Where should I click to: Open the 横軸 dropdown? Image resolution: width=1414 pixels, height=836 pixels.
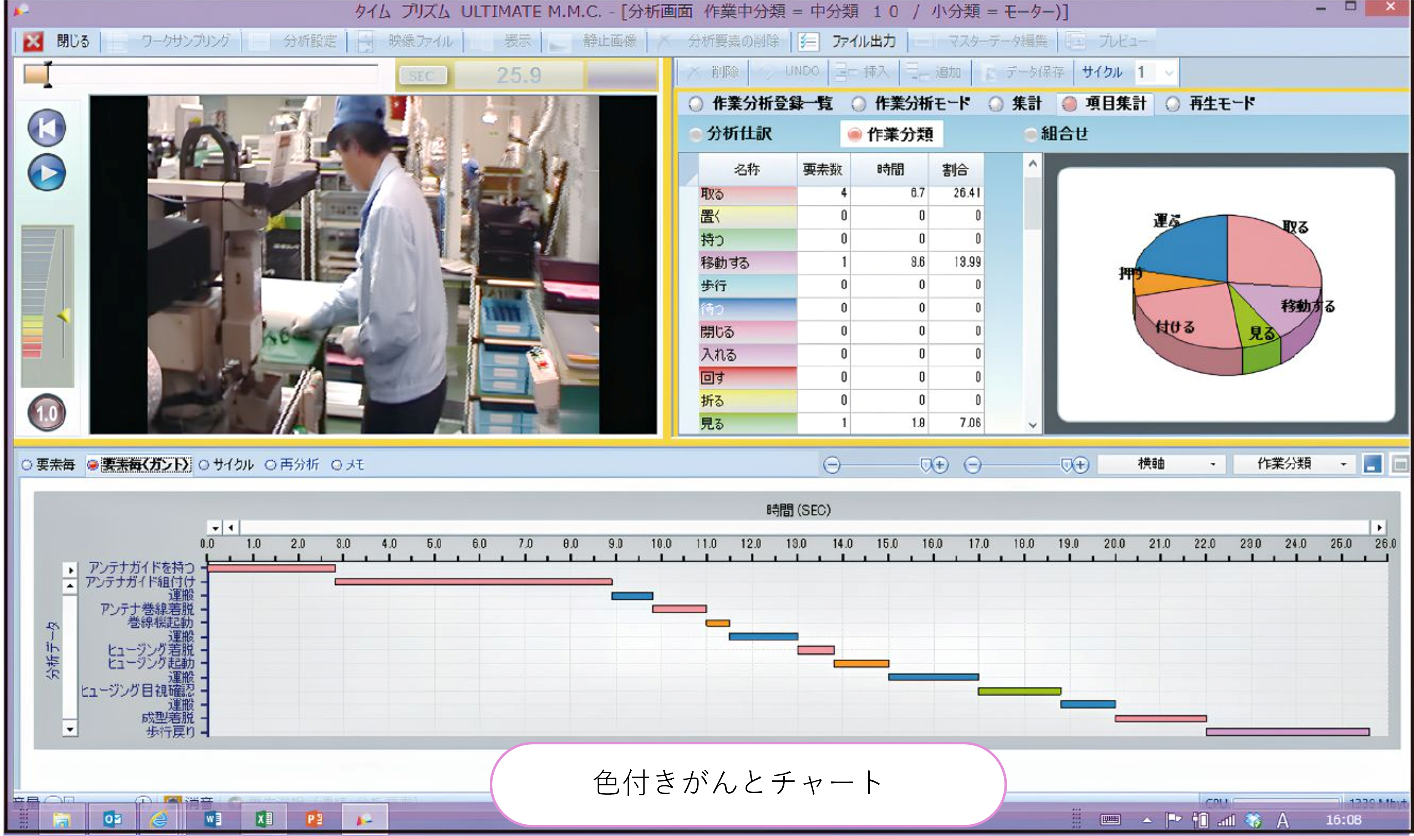tap(1161, 464)
